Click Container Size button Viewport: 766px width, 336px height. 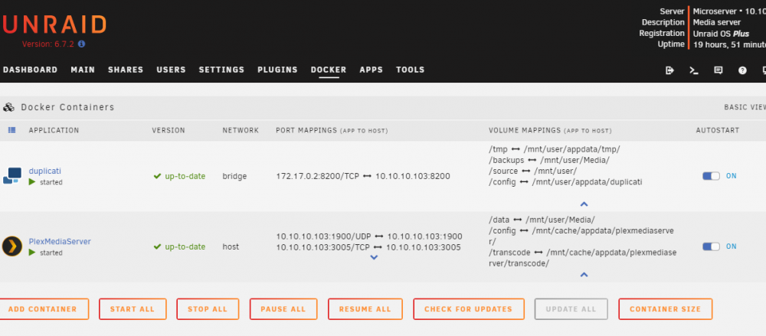pos(666,309)
